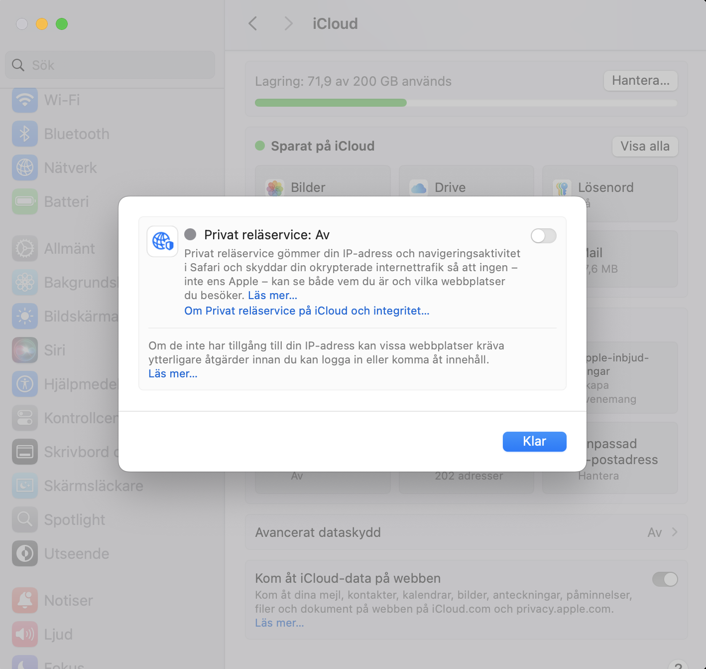This screenshot has width=706, height=669.
Task: Expand the Avancerat dataskydd row chevron
Action: [675, 532]
